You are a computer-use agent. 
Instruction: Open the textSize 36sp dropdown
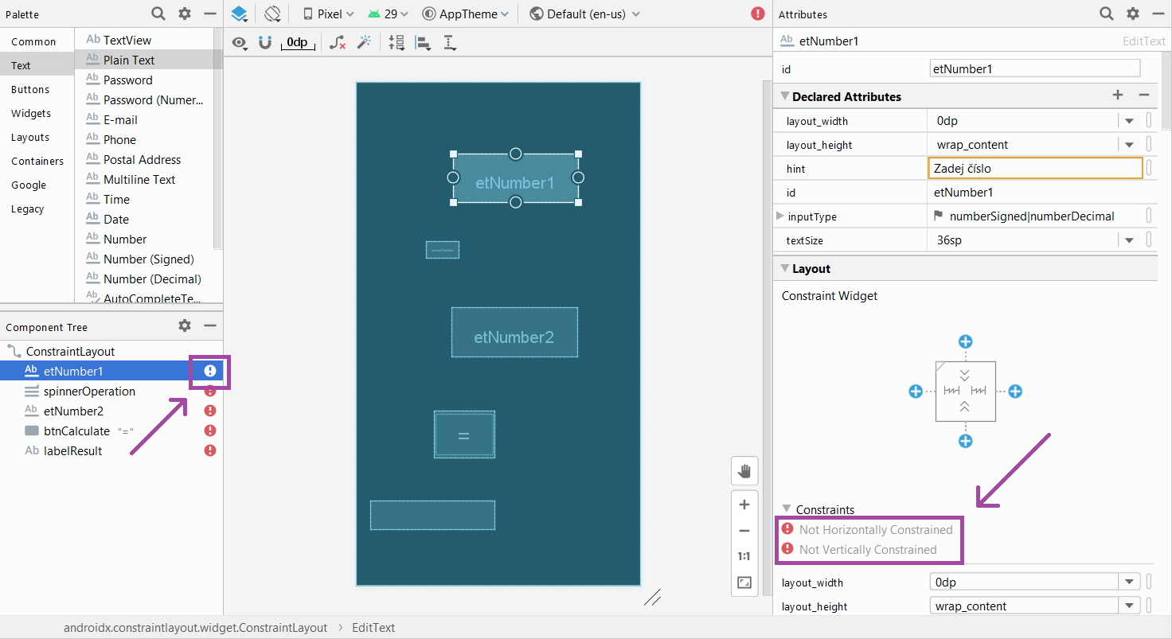(1129, 240)
